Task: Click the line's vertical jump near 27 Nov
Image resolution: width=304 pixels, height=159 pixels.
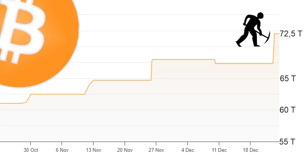Action: pyautogui.click(x=152, y=70)
